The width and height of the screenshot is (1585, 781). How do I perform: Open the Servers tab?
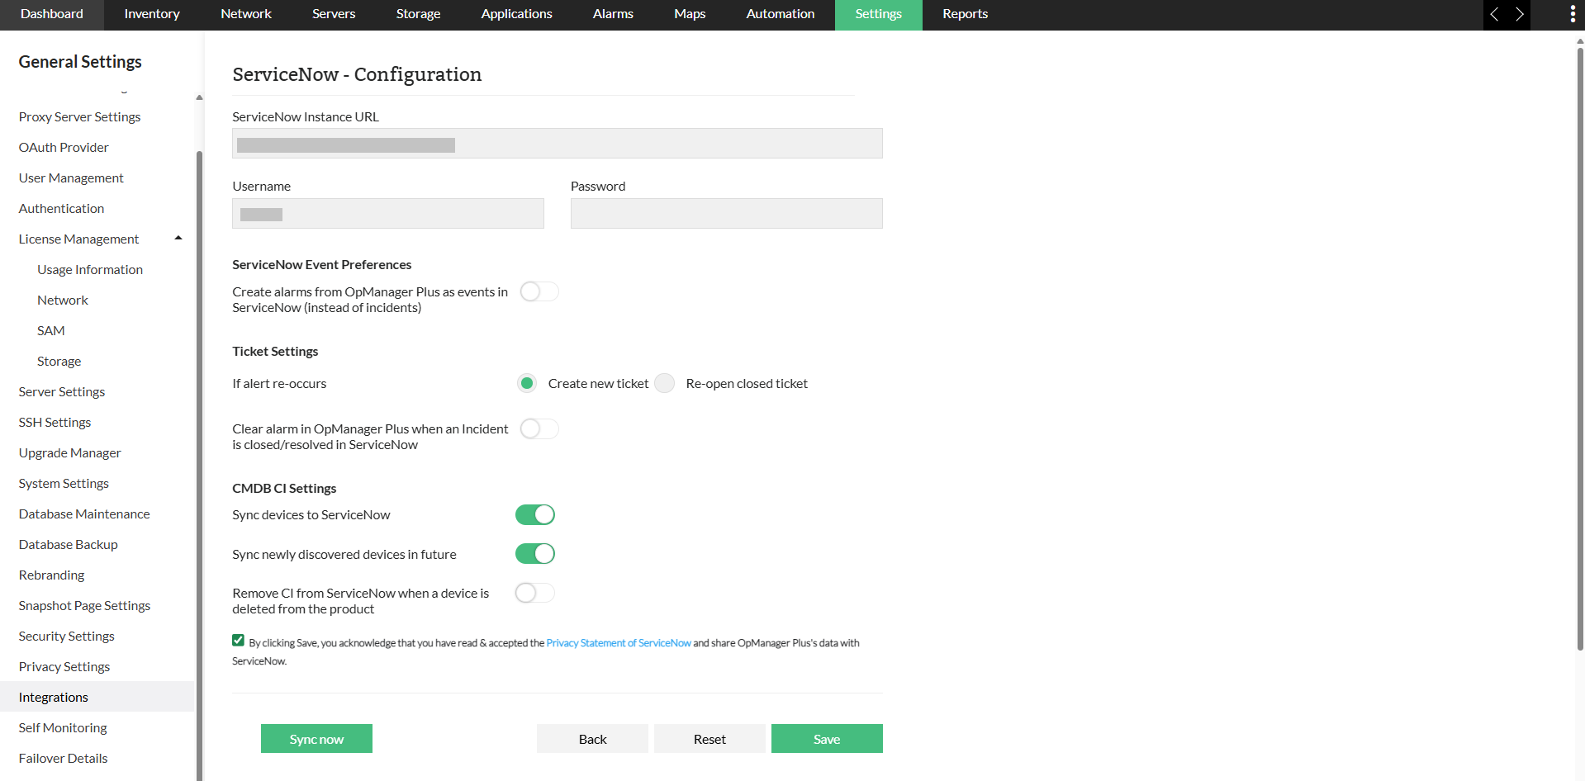[334, 14]
